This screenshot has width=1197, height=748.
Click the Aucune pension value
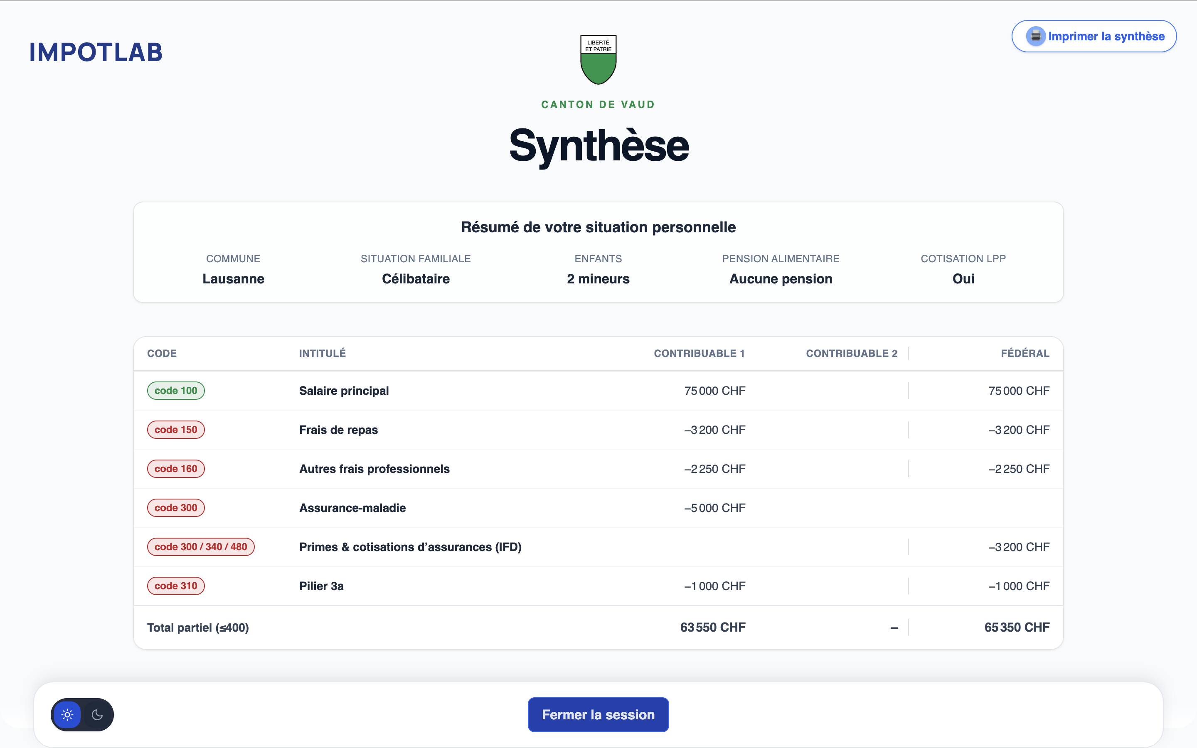(781, 279)
